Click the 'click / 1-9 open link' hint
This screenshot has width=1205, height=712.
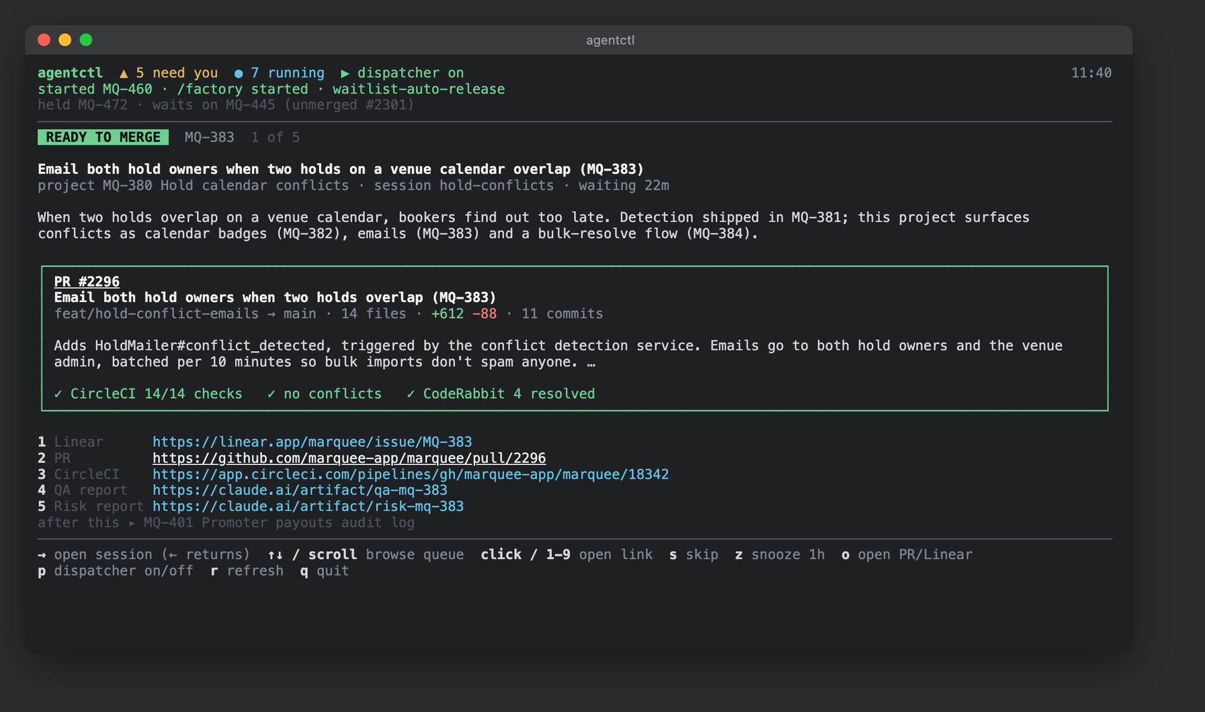tap(567, 554)
